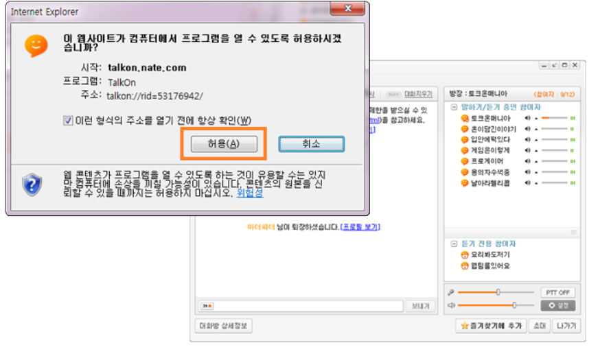Click the 취소 cancel button
Screen dimensions: 600x356
(312, 144)
